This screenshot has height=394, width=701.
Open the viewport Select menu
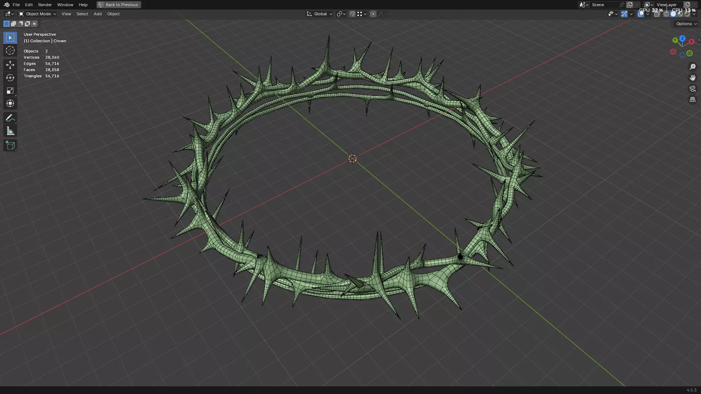(x=82, y=14)
